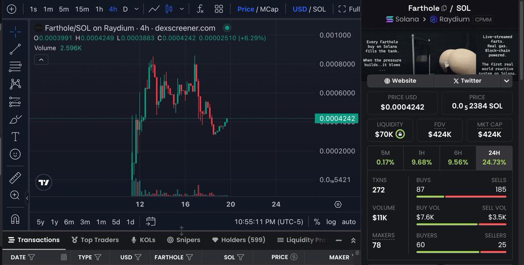Expand more social links dropdown
524x265 pixels.
point(507,81)
